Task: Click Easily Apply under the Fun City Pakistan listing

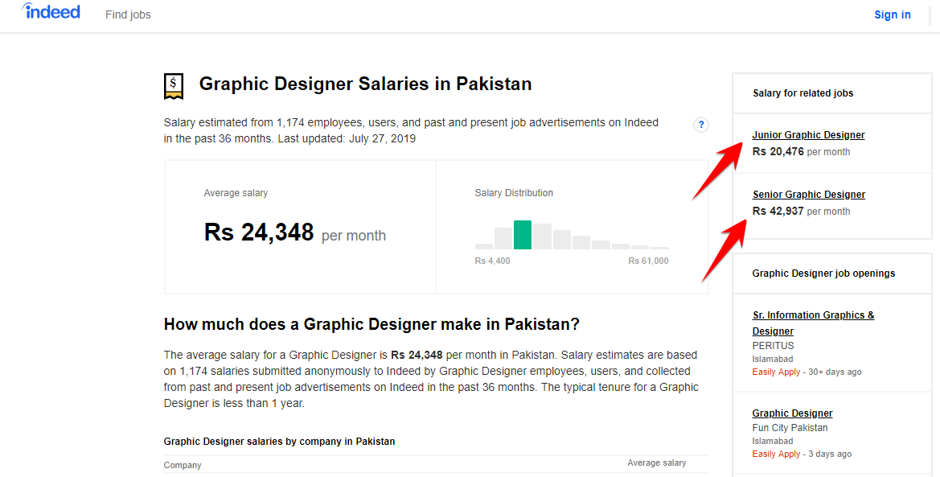Action: (x=776, y=454)
